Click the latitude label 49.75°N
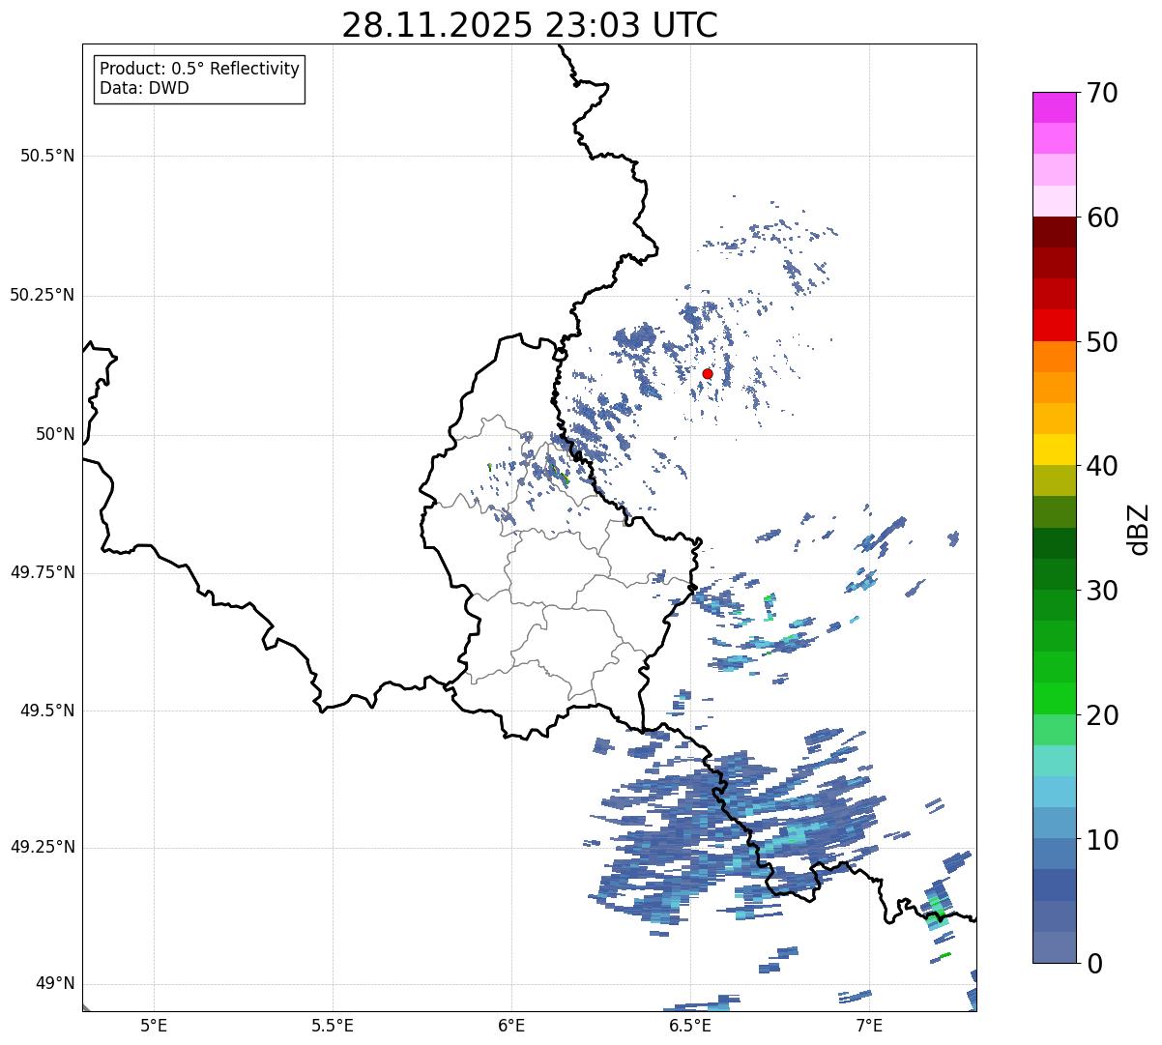Screen dimensions: 1162x1045 (42, 572)
